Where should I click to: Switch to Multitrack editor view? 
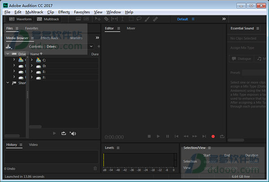pos(48,19)
